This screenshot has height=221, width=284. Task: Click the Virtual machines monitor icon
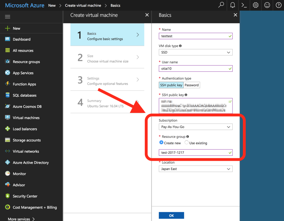click(7, 117)
